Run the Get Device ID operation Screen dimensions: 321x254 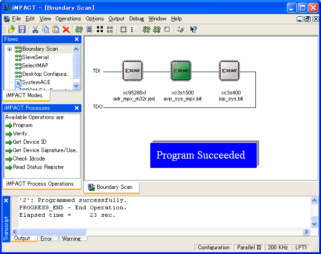click(29, 142)
